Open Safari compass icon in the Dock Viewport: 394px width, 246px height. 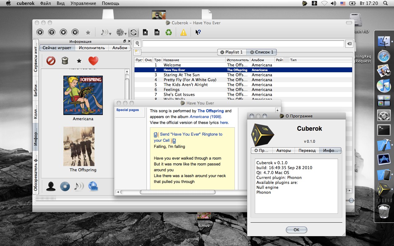[x=384, y=56]
